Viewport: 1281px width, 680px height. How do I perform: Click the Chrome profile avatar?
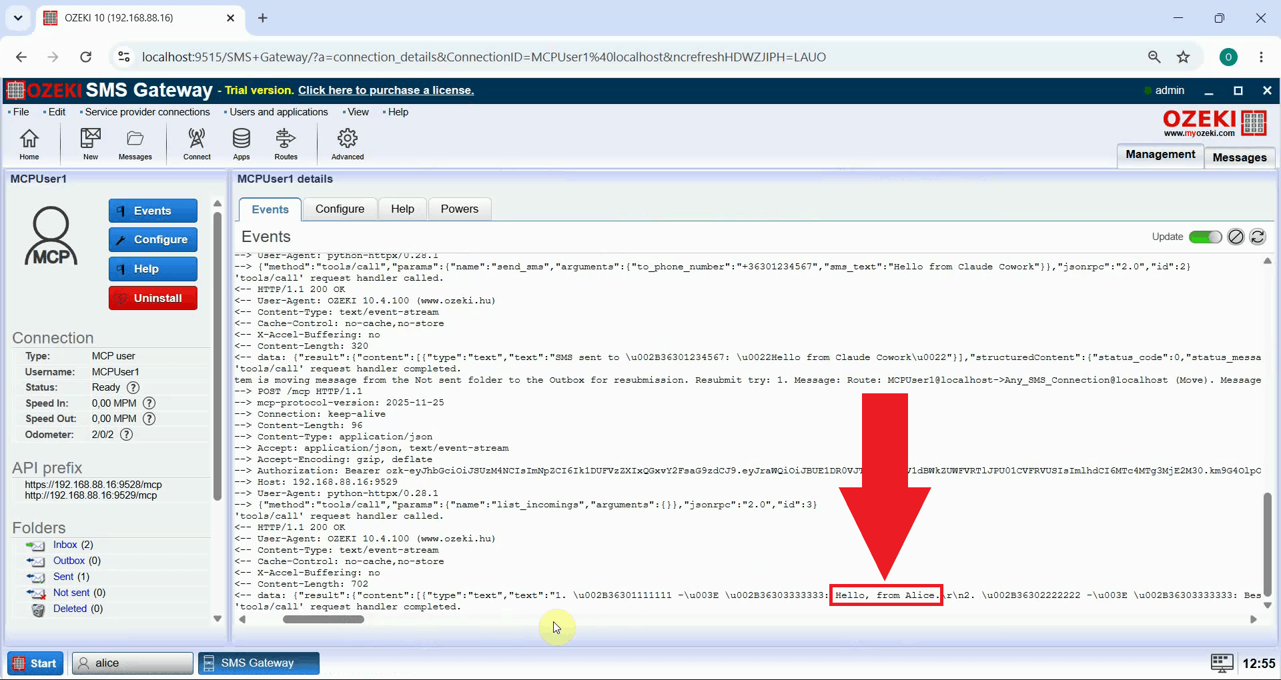pos(1228,57)
